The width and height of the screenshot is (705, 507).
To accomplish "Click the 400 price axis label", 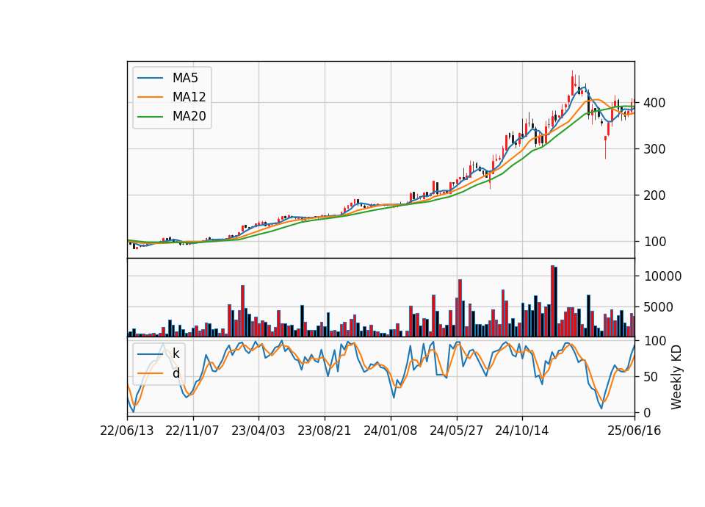I will tap(654, 103).
